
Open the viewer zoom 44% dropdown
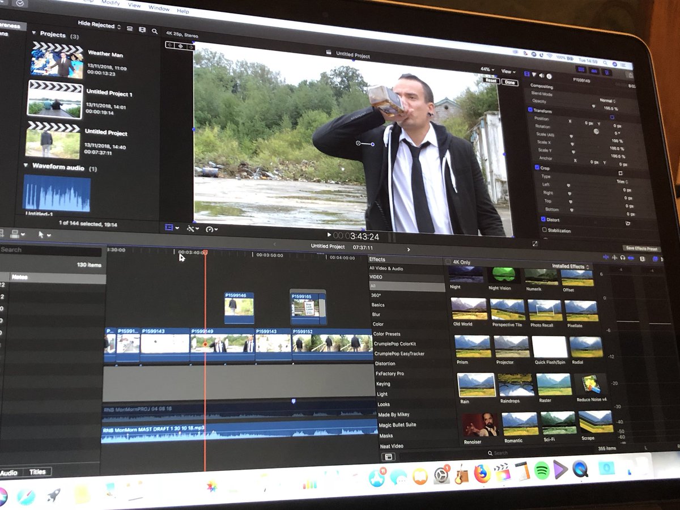pos(488,69)
